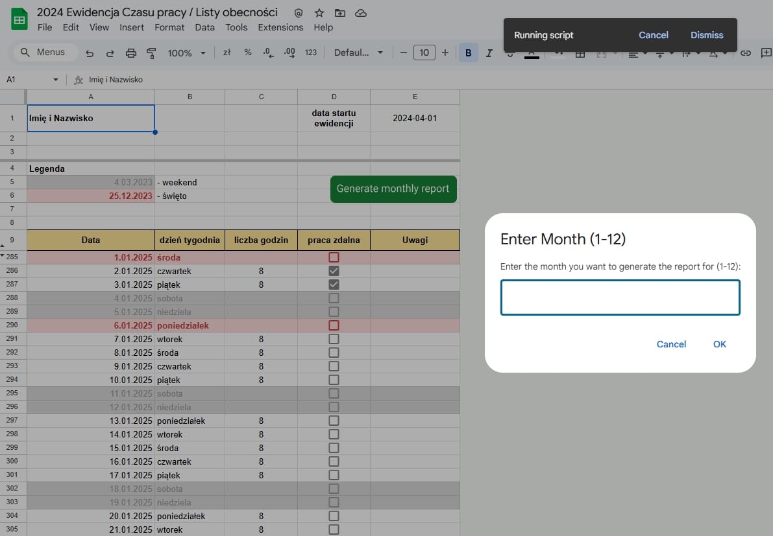Select the Legenda cell
This screenshot has height=536, width=773.
[91, 169]
